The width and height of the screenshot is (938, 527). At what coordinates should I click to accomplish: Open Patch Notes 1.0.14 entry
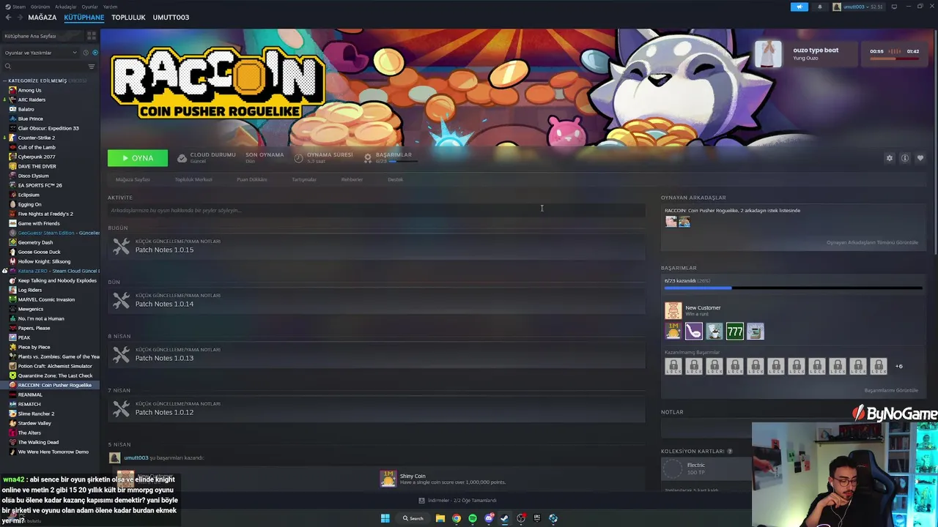click(x=376, y=301)
